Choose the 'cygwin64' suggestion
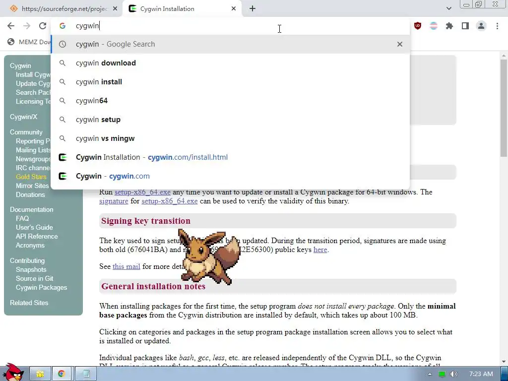This screenshot has height=381, width=508. [230, 100]
